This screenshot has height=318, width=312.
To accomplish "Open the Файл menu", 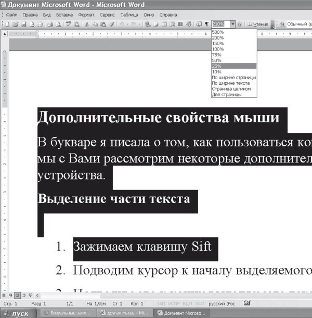I will point(11,15).
